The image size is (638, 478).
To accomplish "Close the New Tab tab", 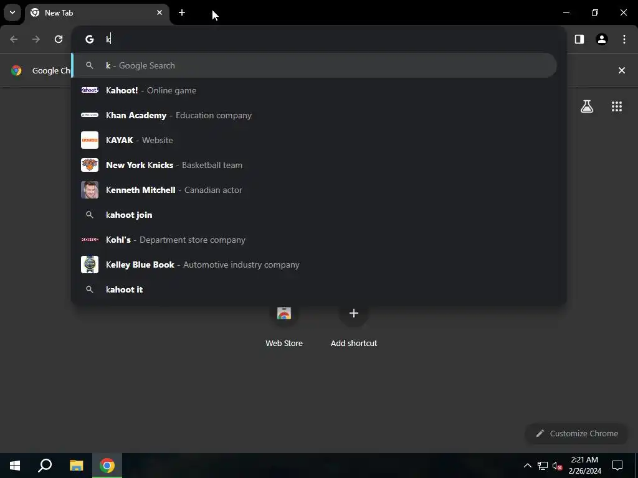I will pyautogui.click(x=159, y=12).
